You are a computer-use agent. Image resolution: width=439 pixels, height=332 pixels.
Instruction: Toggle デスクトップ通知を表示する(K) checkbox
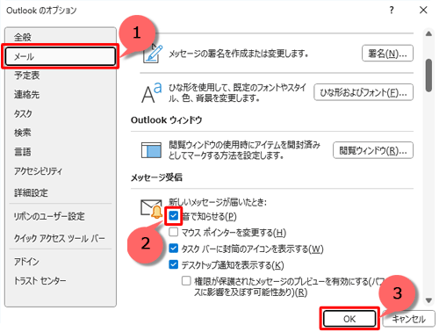(x=174, y=264)
